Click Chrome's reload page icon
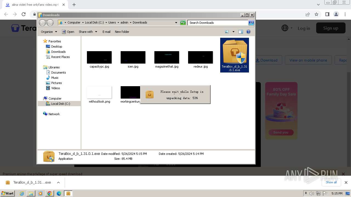The height and width of the screenshot is (197, 351). pos(24,14)
